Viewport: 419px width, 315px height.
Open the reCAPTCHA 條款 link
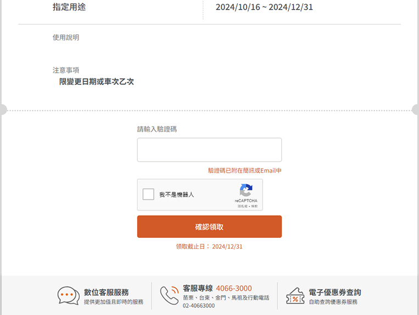coord(254,207)
